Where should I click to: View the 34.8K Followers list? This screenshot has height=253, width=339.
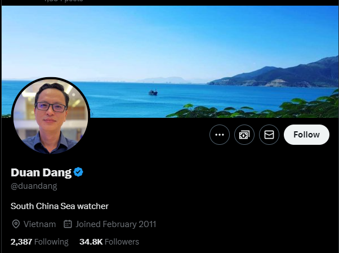[109, 242]
